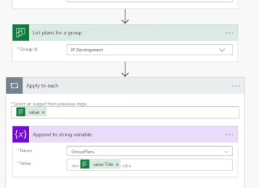Expand the Name dropdown chevron
Viewport: 259px width, 188px height.
(226, 151)
